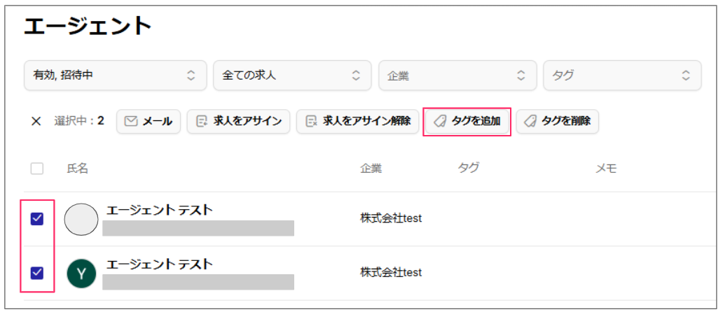Click the 求人をアサイン解除 document icon
The image size is (723, 312).
[x=312, y=122]
